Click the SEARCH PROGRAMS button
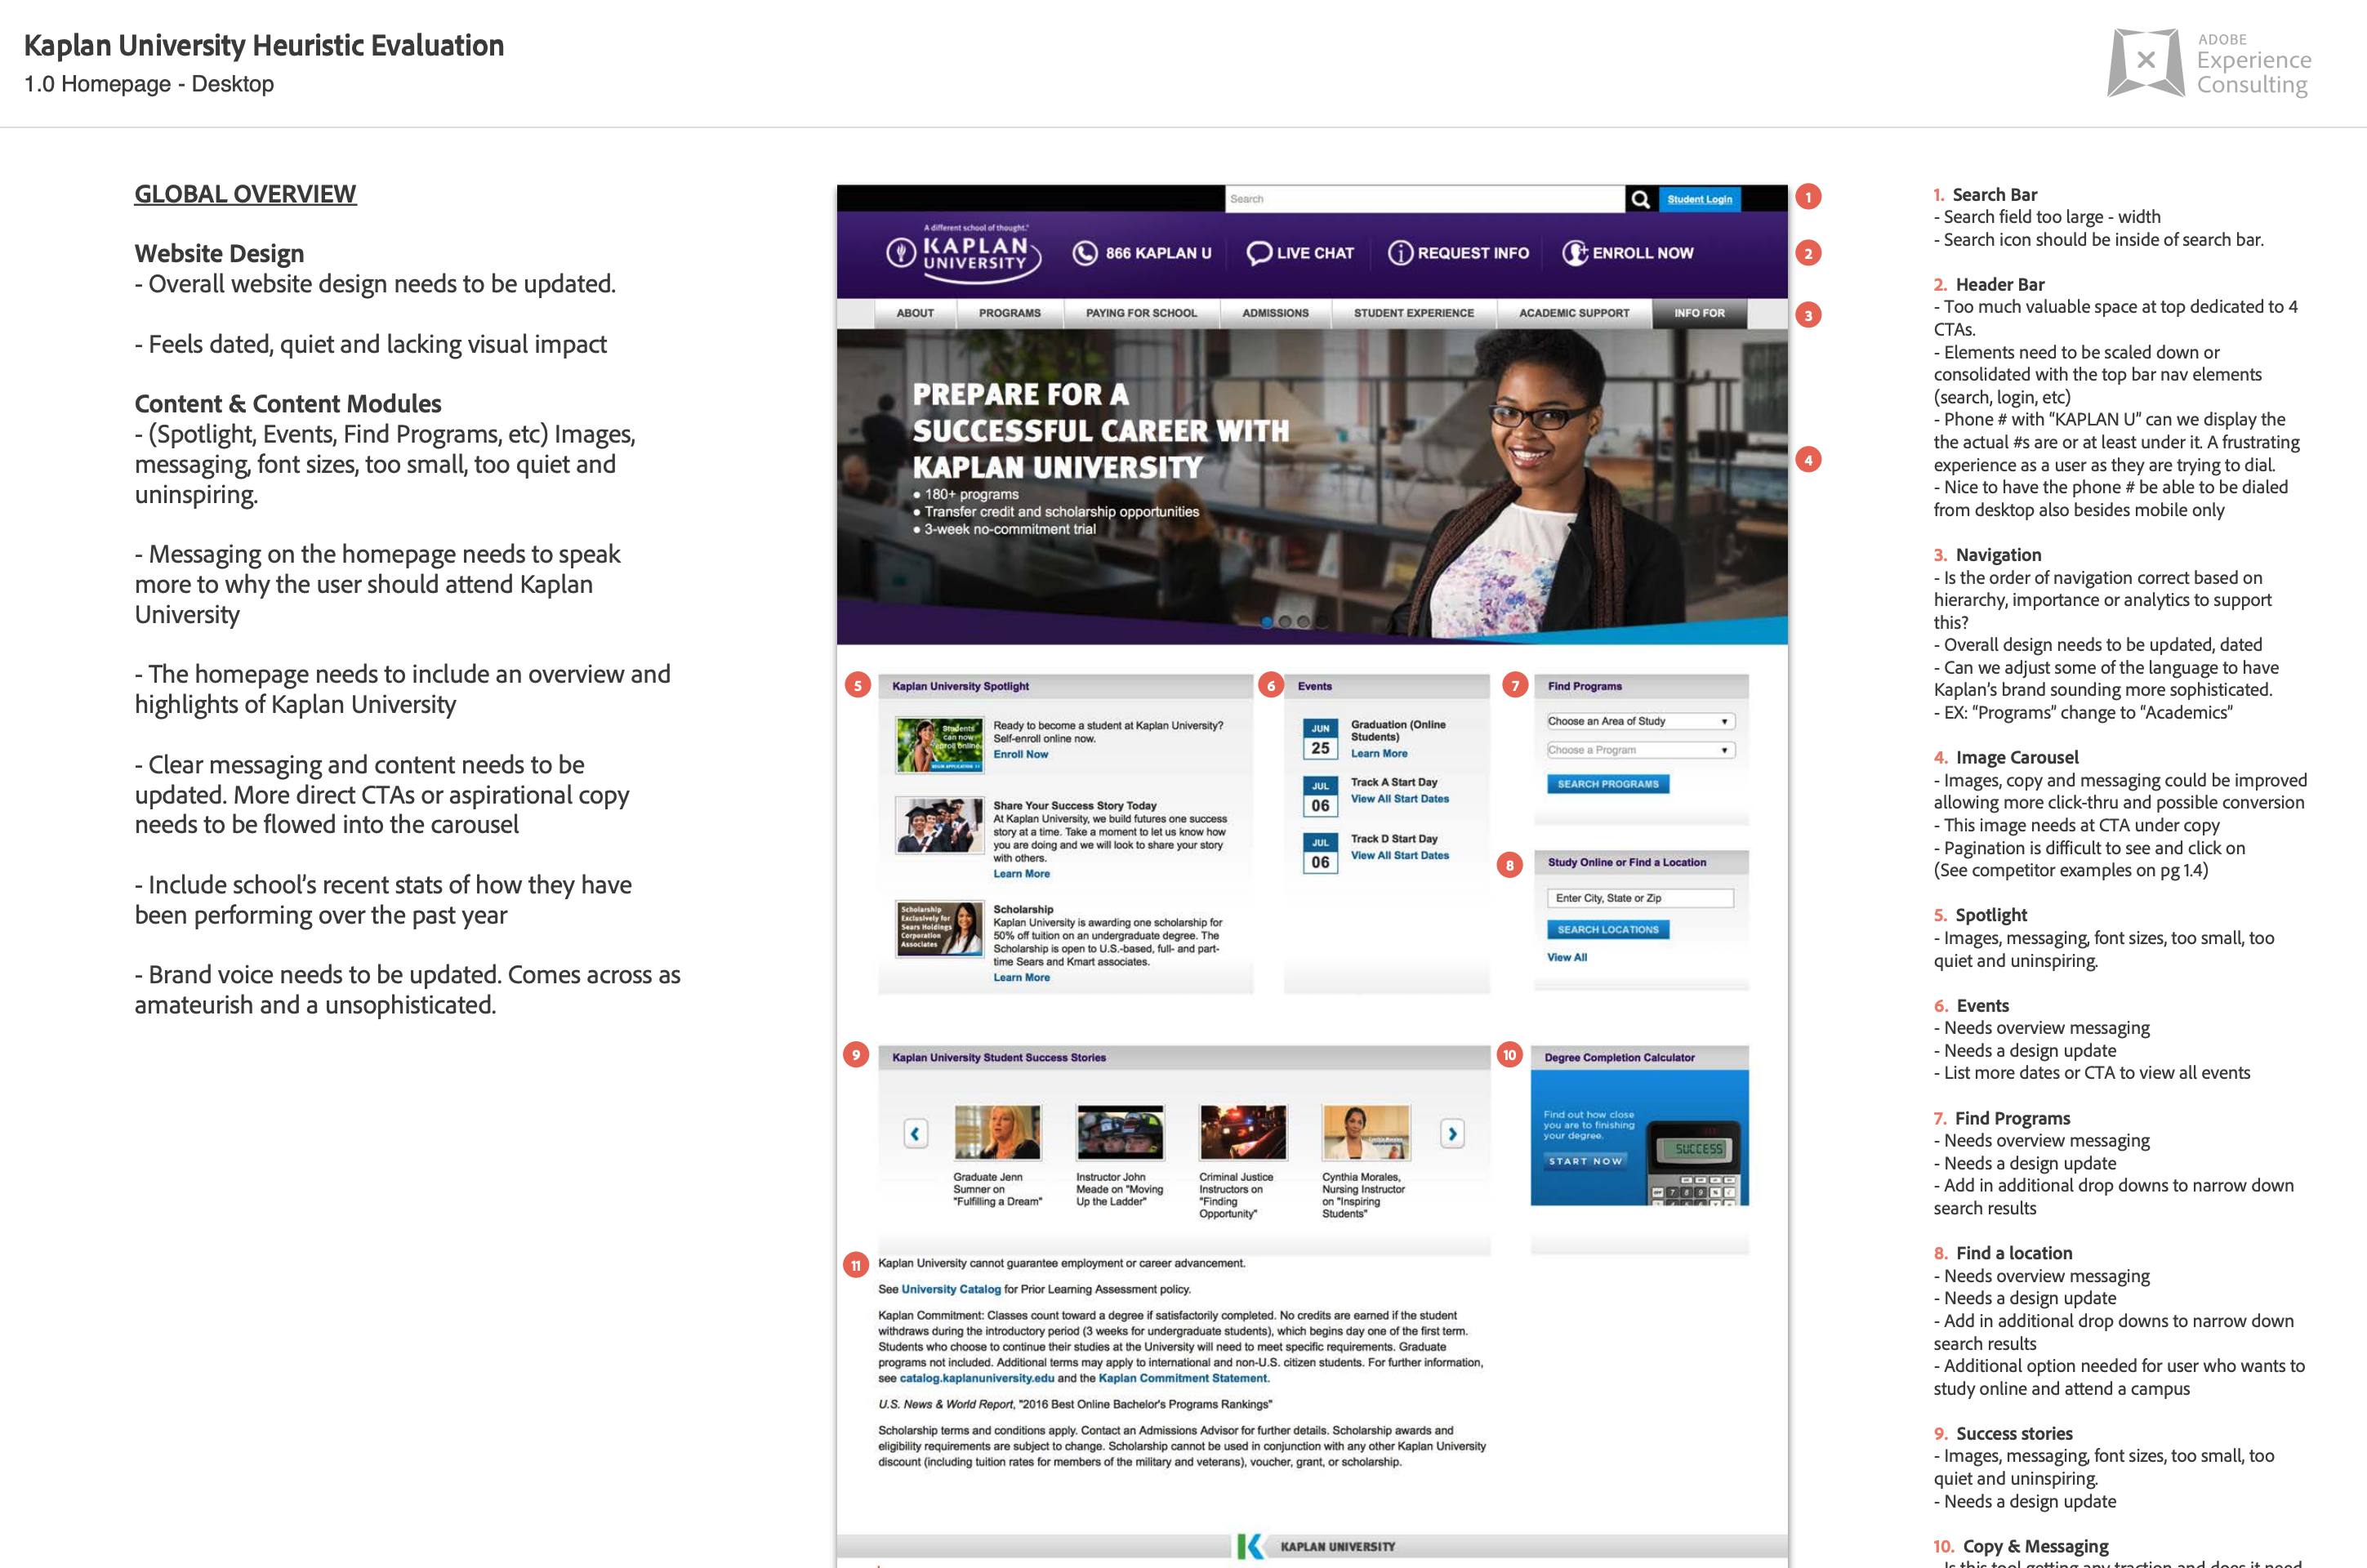Screen dimensions: 2367x1568 pyautogui.click(x=1607, y=784)
